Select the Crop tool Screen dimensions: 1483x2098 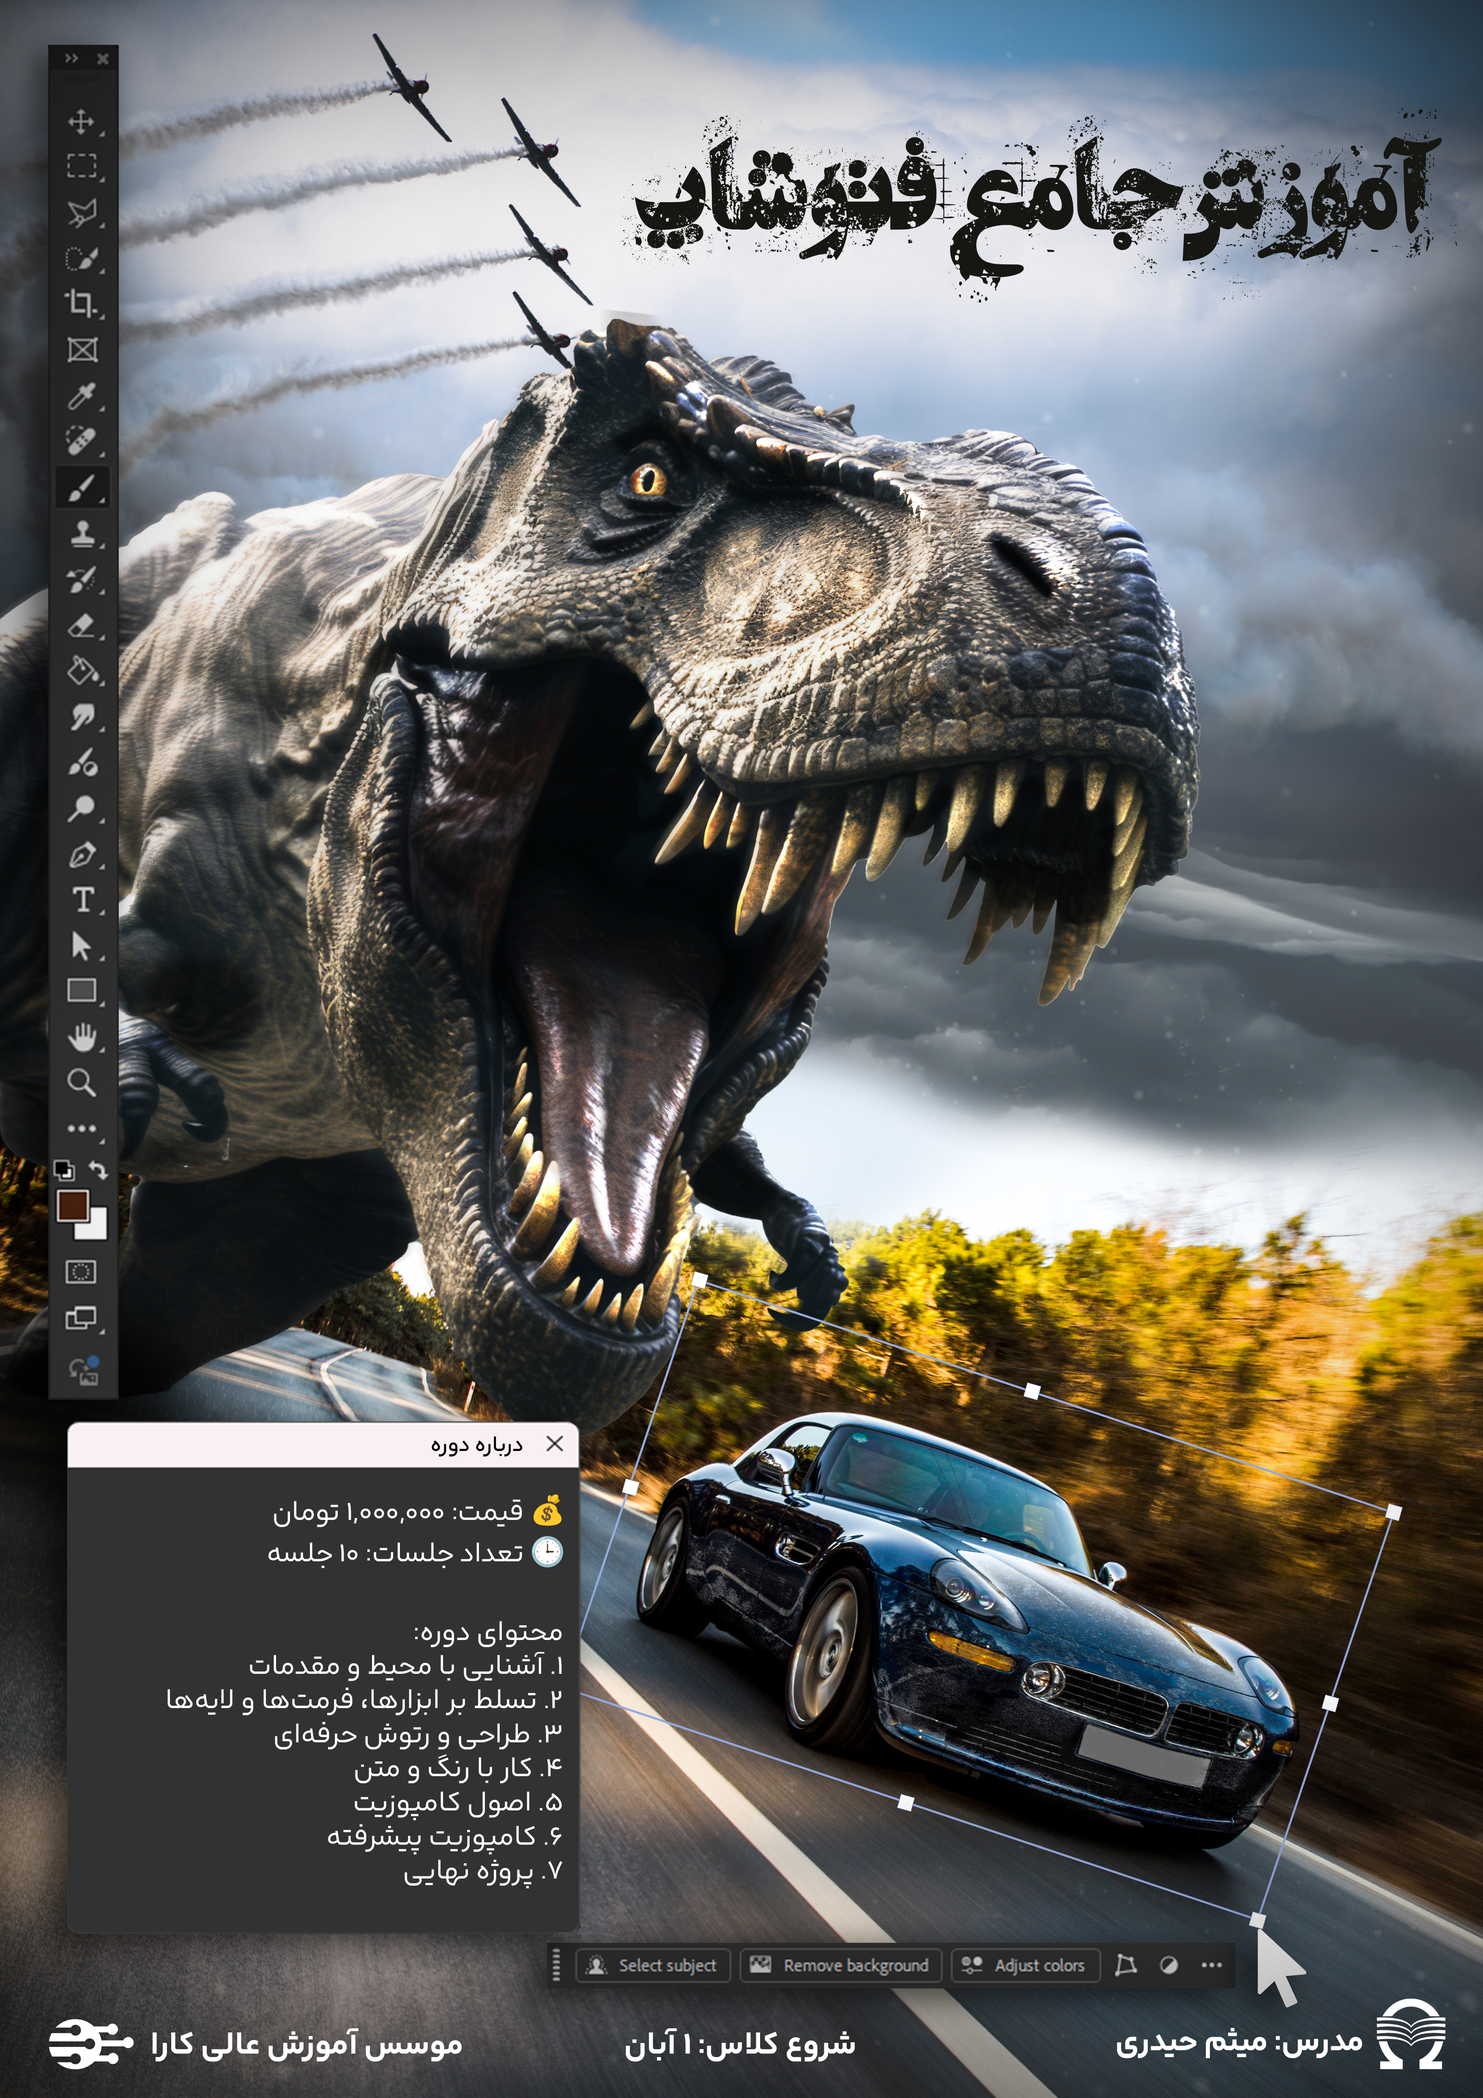[x=81, y=303]
